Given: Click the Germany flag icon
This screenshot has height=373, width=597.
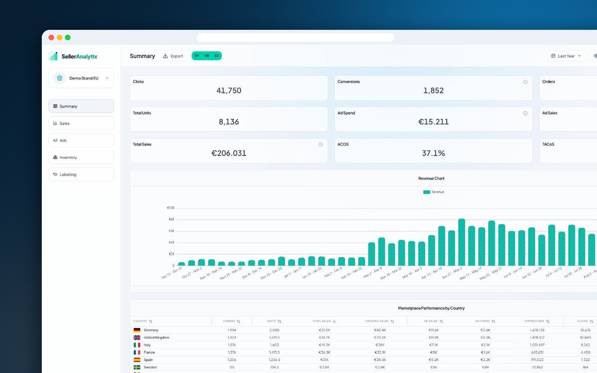Looking at the screenshot, I should pos(137,330).
